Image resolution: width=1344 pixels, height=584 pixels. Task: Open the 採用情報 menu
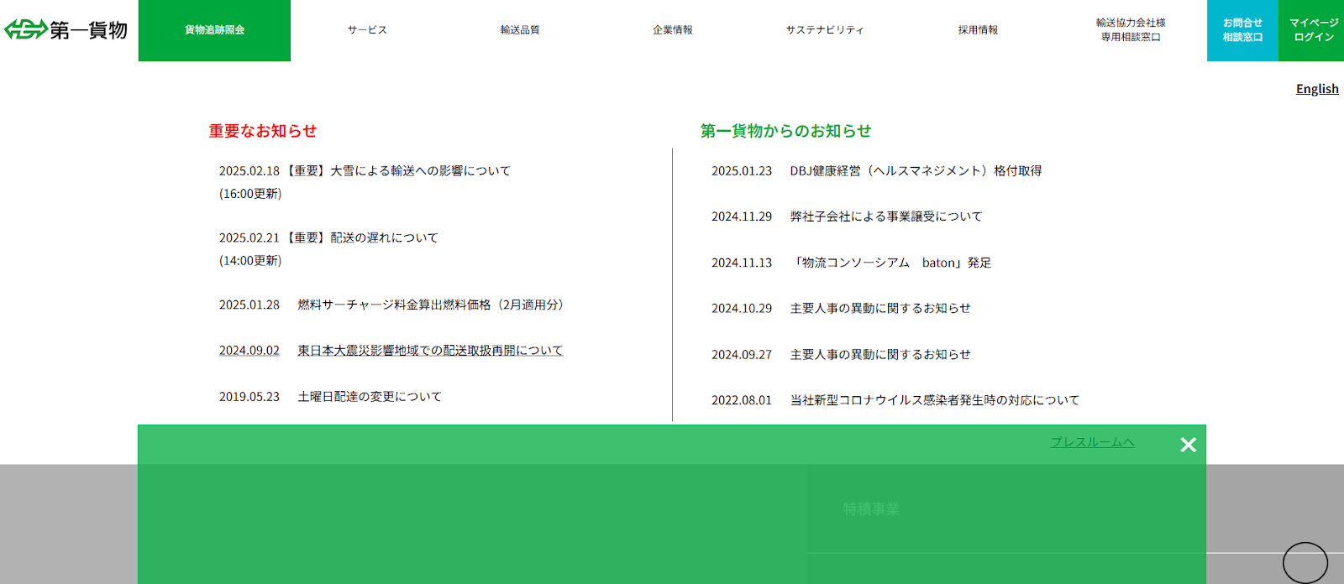coord(978,30)
